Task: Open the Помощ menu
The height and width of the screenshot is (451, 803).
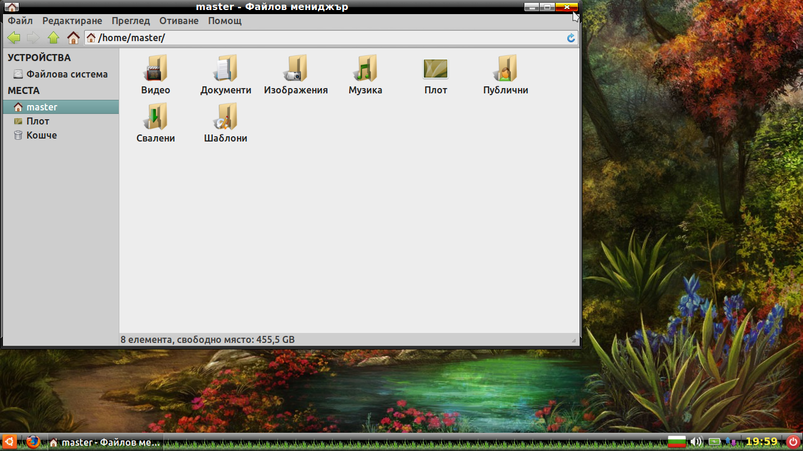Action: pyautogui.click(x=225, y=21)
